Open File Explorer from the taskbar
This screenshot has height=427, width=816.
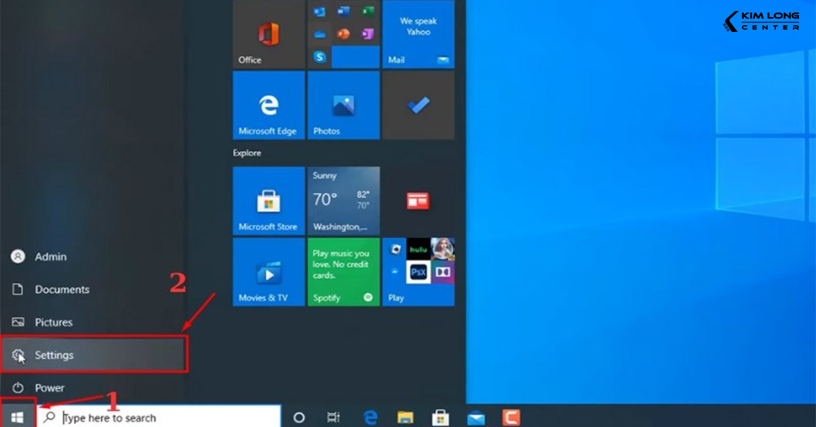[406, 416]
